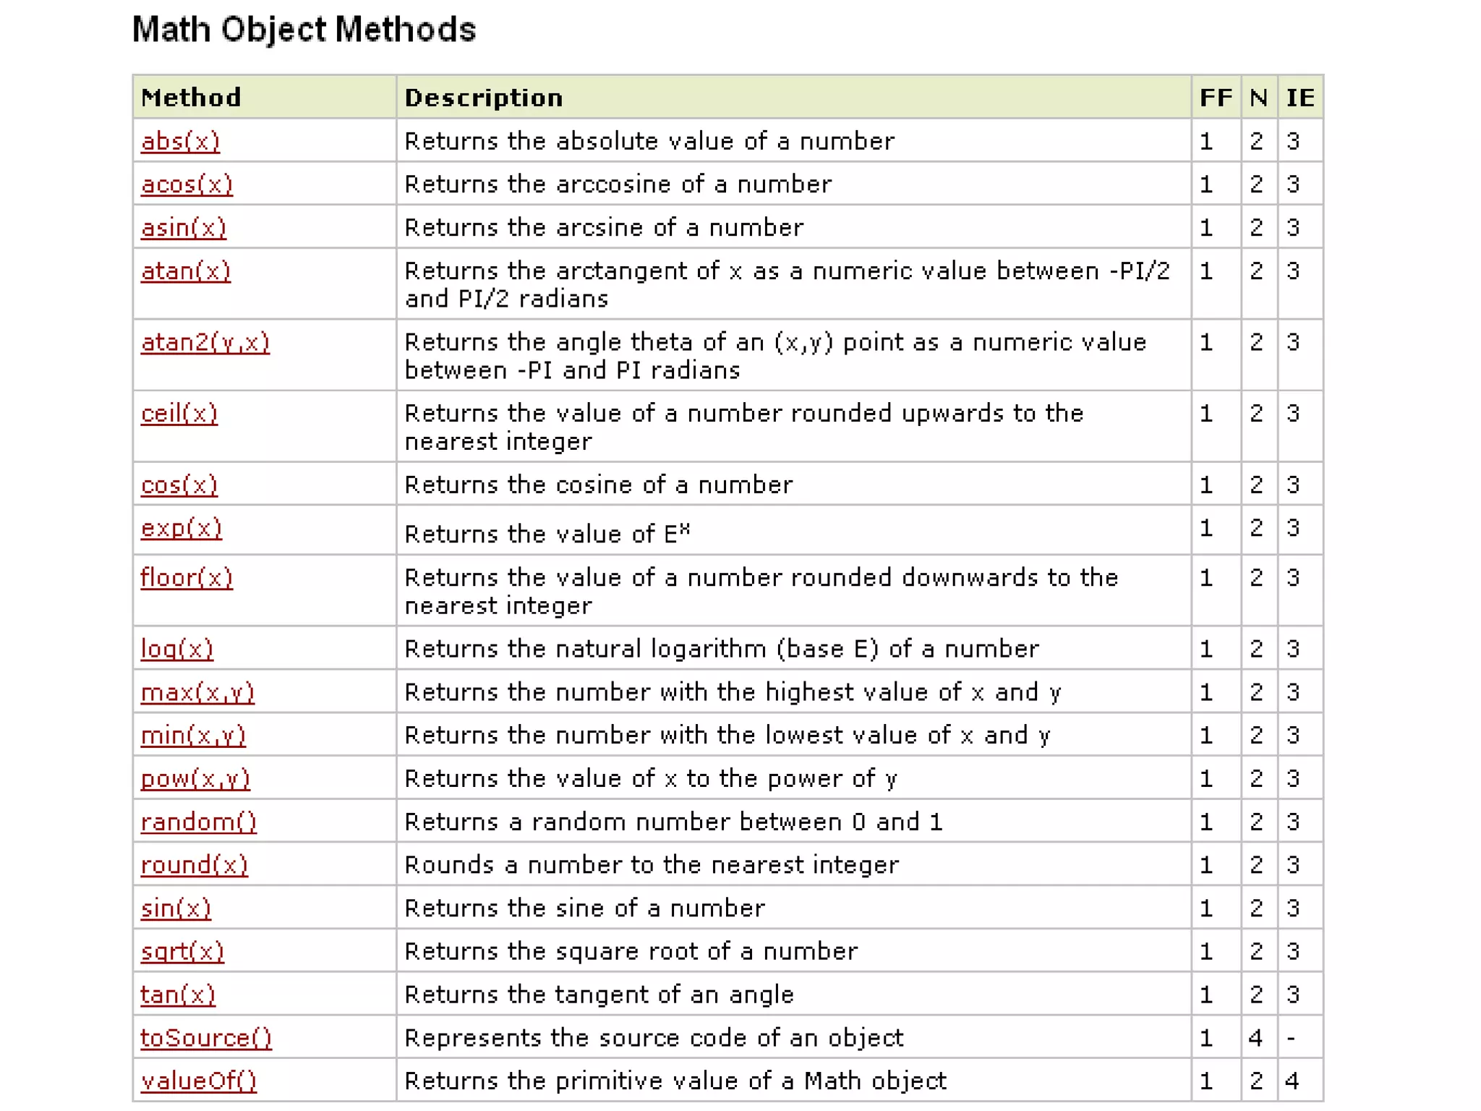Open the round(x) method page
The image size is (1481, 1111).
pyautogui.click(x=194, y=865)
